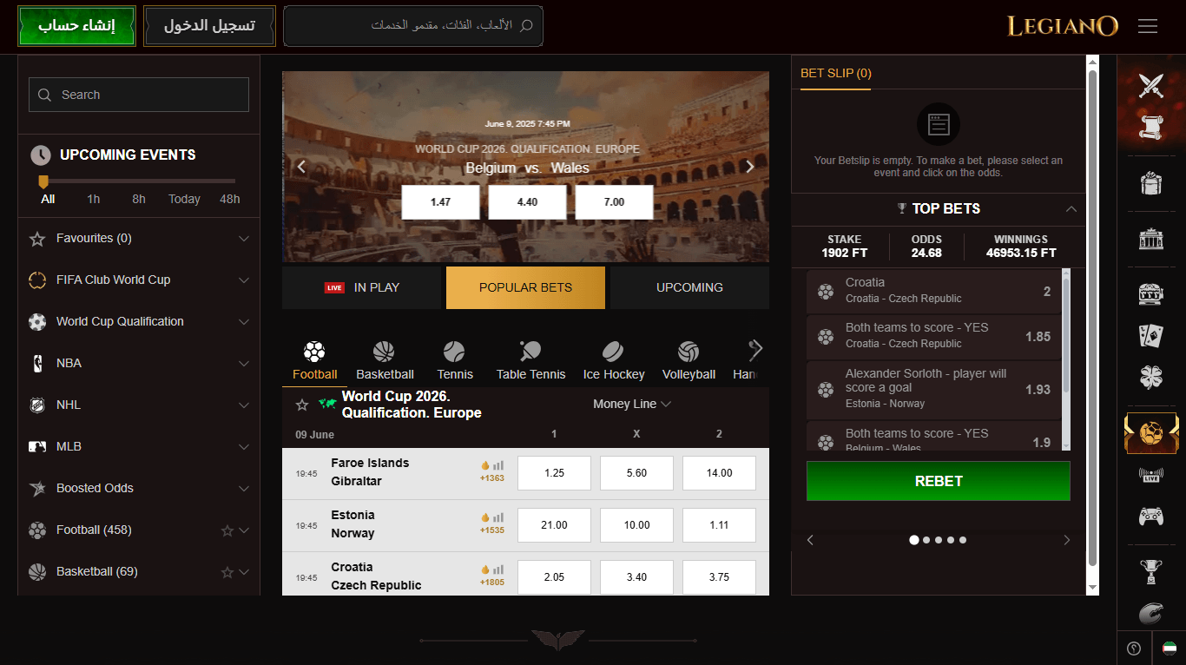Toggle favourite star for Basketball category
This screenshot has width=1186, height=665.
tap(227, 572)
